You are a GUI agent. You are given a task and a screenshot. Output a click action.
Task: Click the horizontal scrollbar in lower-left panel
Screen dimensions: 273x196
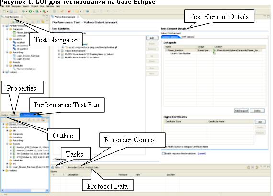pyautogui.click(x=25, y=190)
